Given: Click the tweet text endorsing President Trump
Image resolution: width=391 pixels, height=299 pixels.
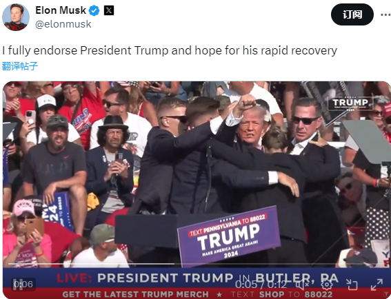Looking at the screenshot, I should point(170,50).
